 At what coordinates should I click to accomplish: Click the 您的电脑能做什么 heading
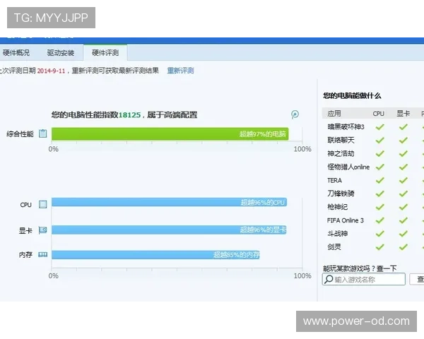pos(352,96)
